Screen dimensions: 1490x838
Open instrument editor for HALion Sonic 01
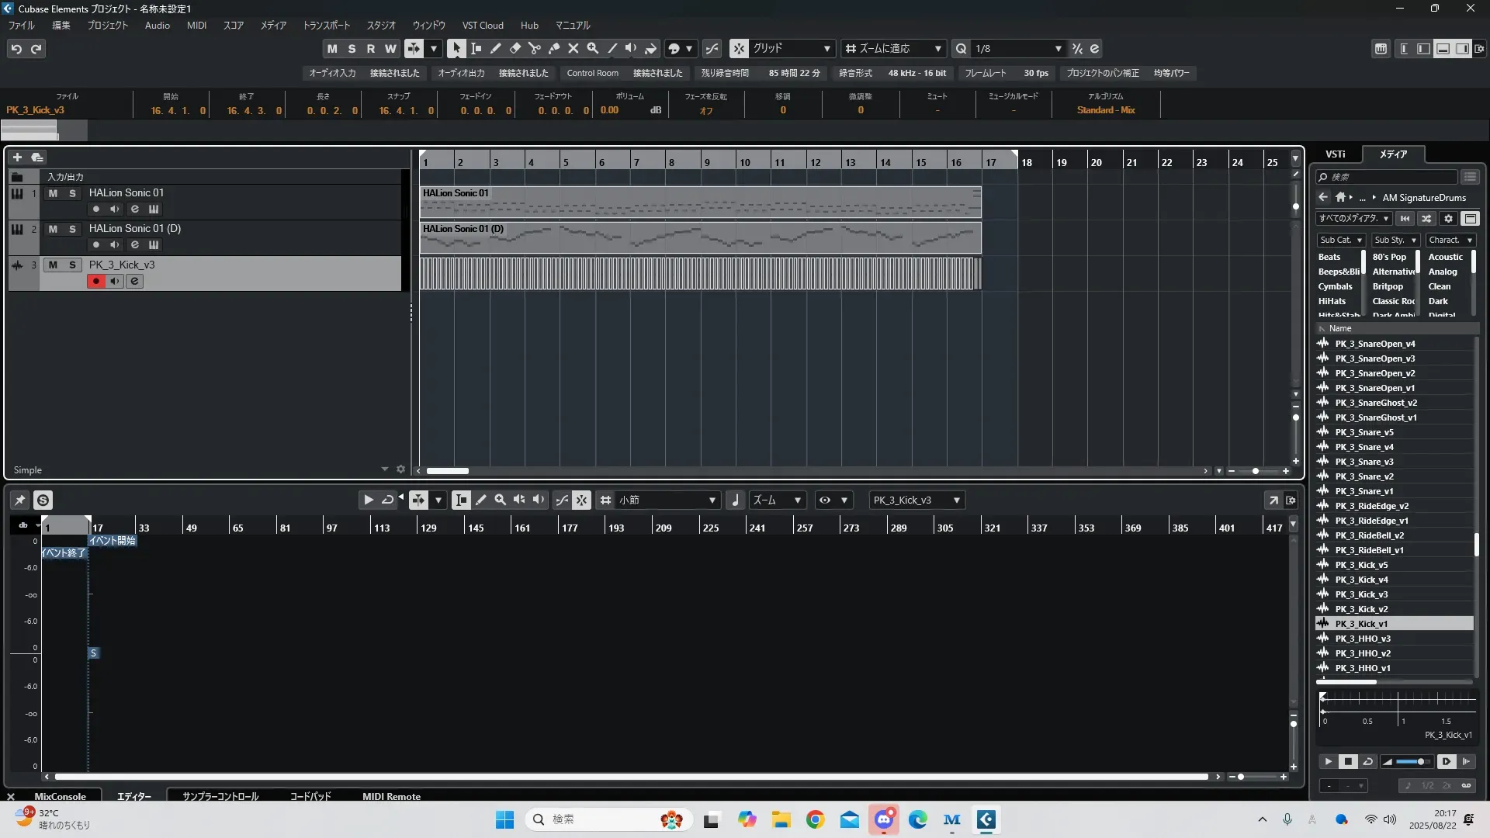(154, 209)
